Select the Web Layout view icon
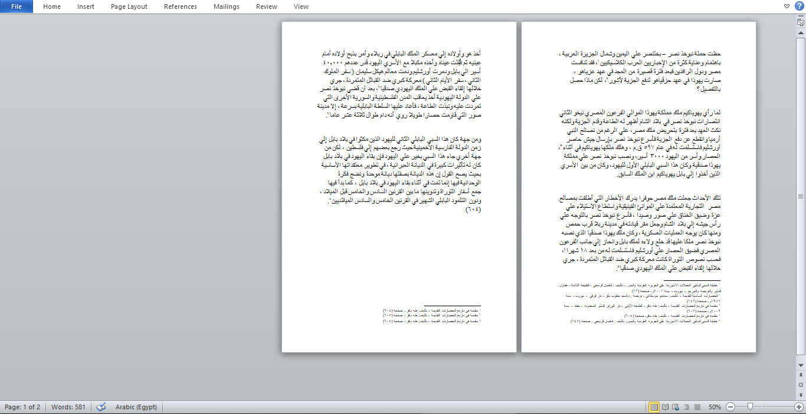The image size is (806, 414). (x=675, y=406)
